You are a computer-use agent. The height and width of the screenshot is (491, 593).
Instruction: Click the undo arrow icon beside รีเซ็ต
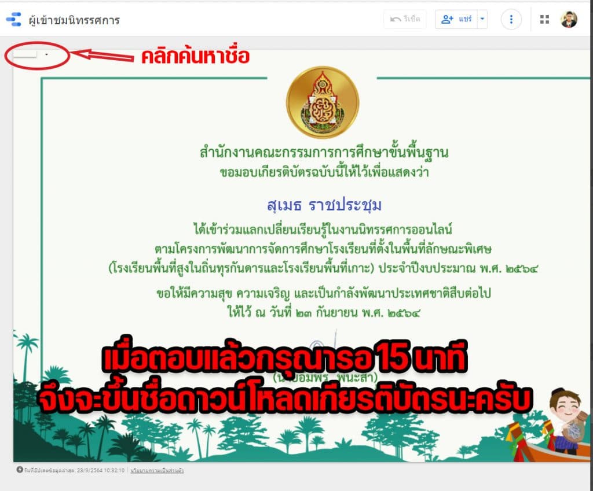click(x=395, y=19)
